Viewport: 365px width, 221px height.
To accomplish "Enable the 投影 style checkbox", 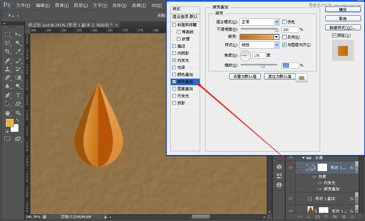I will 174,103.
